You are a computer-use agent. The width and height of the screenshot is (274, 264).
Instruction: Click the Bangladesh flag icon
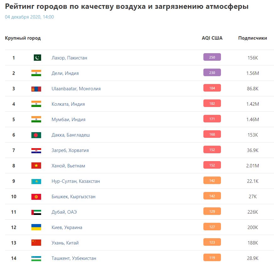point(36,135)
